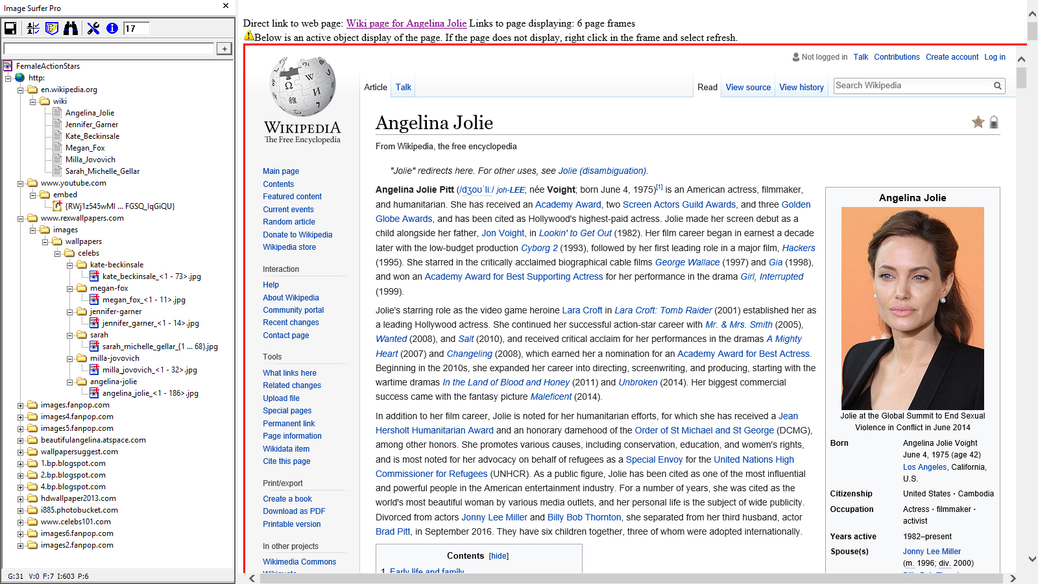Select the Read tab
Viewport: 1038px width, 584px height.
(707, 87)
